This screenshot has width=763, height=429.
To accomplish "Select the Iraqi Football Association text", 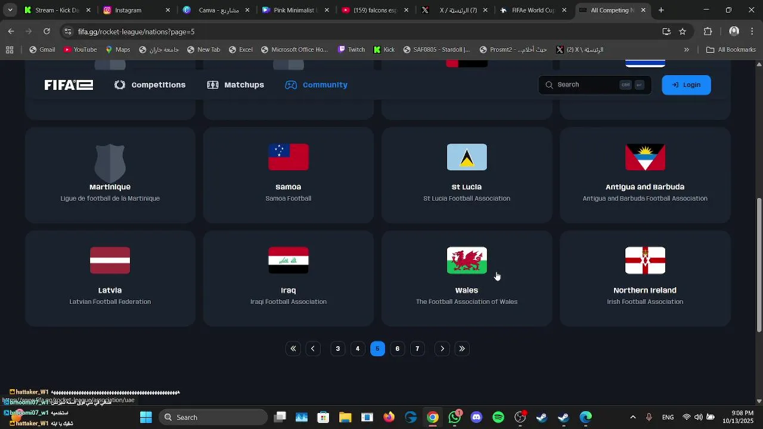I will (289, 301).
